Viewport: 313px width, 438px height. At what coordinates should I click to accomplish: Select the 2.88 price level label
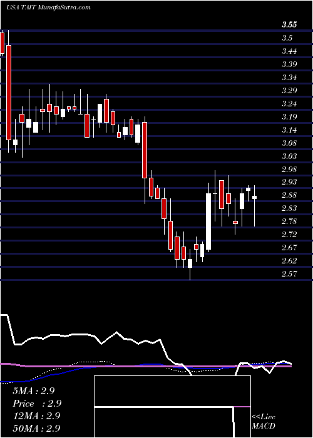(289, 195)
